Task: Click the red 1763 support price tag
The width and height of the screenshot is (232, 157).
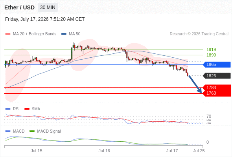Action: pyautogui.click(x=217, y=93)
